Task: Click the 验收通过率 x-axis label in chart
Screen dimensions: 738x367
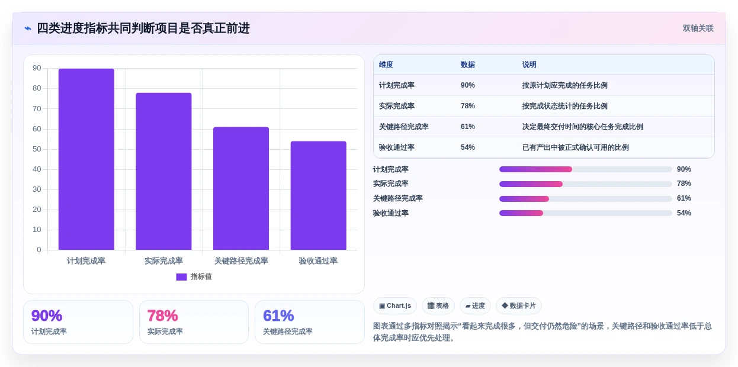Action: (x=318, y=261)
